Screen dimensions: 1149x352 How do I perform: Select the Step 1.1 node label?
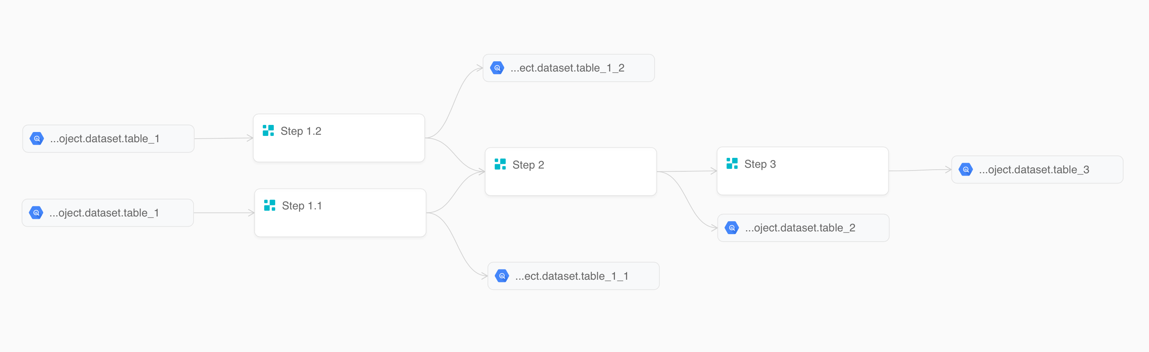click(x=302, y=206)
